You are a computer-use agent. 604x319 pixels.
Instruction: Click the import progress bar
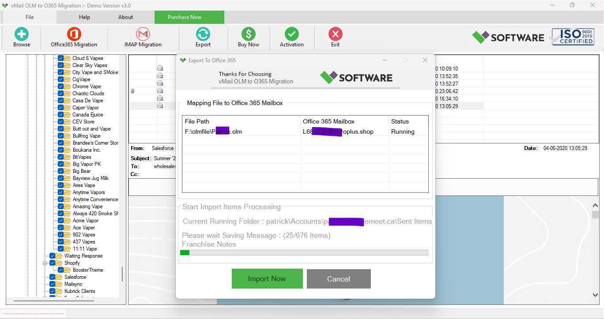point(304,253)
